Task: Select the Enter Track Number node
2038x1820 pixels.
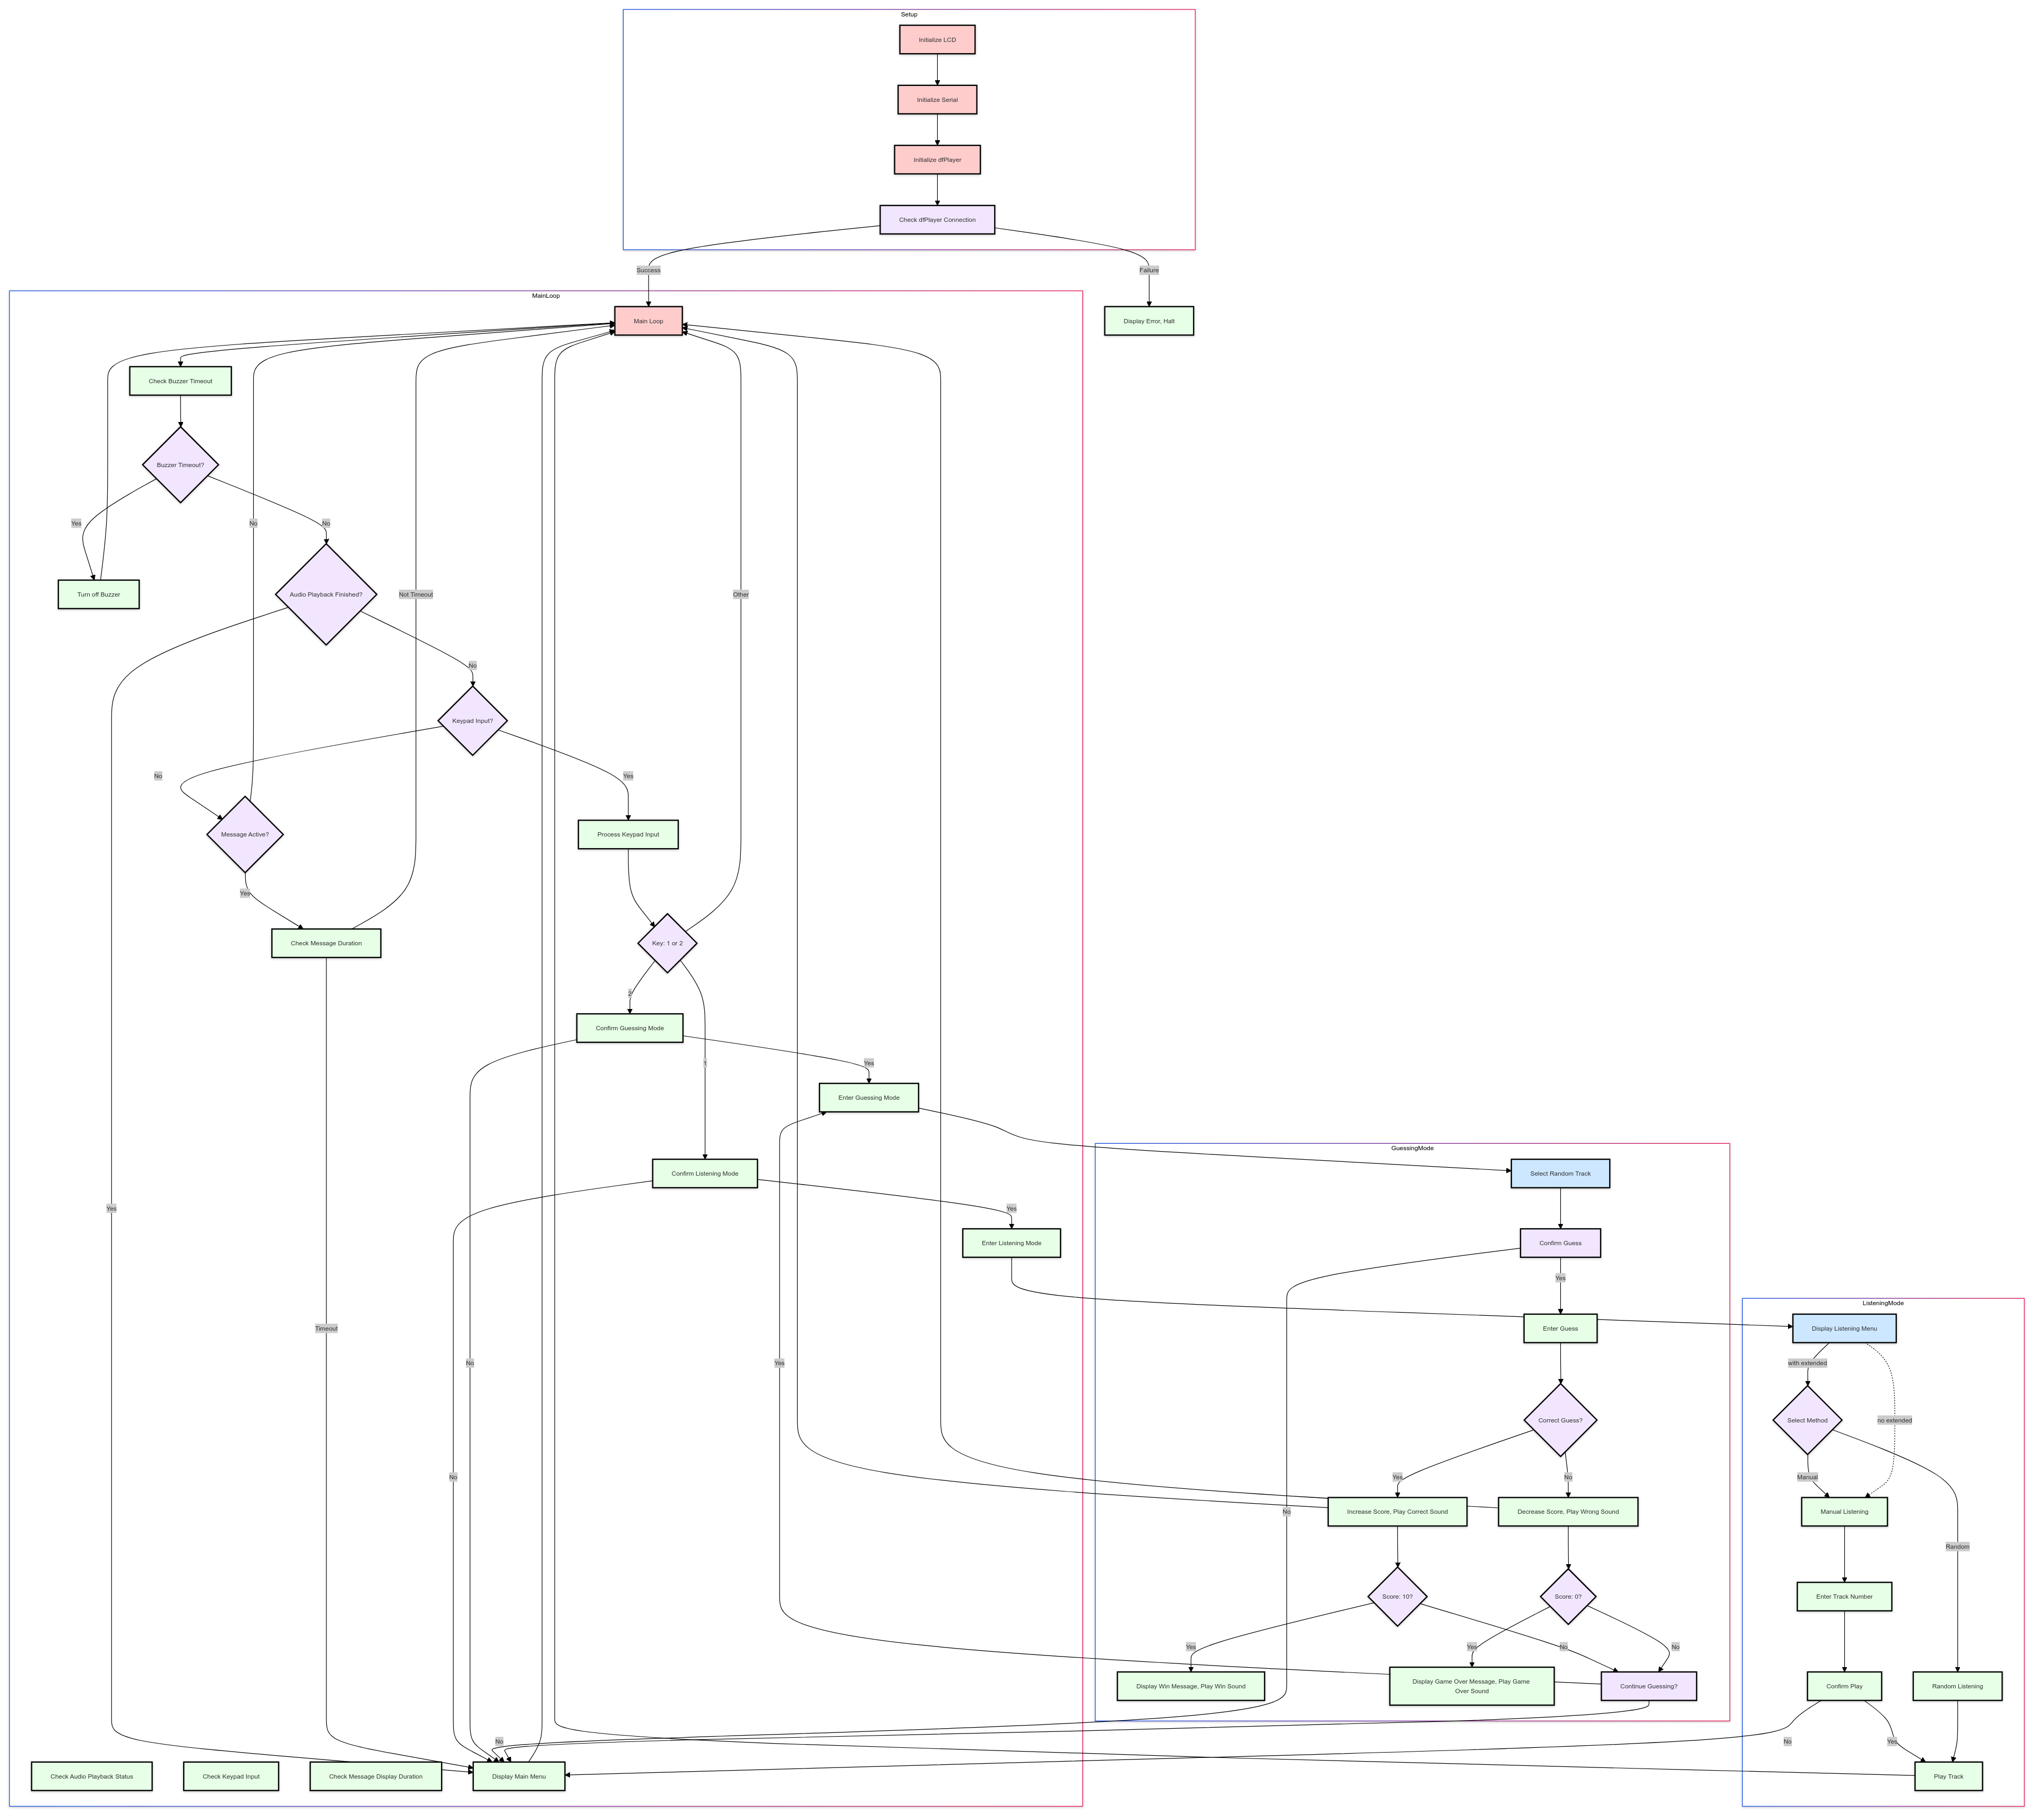Action: [1844, 1597]
